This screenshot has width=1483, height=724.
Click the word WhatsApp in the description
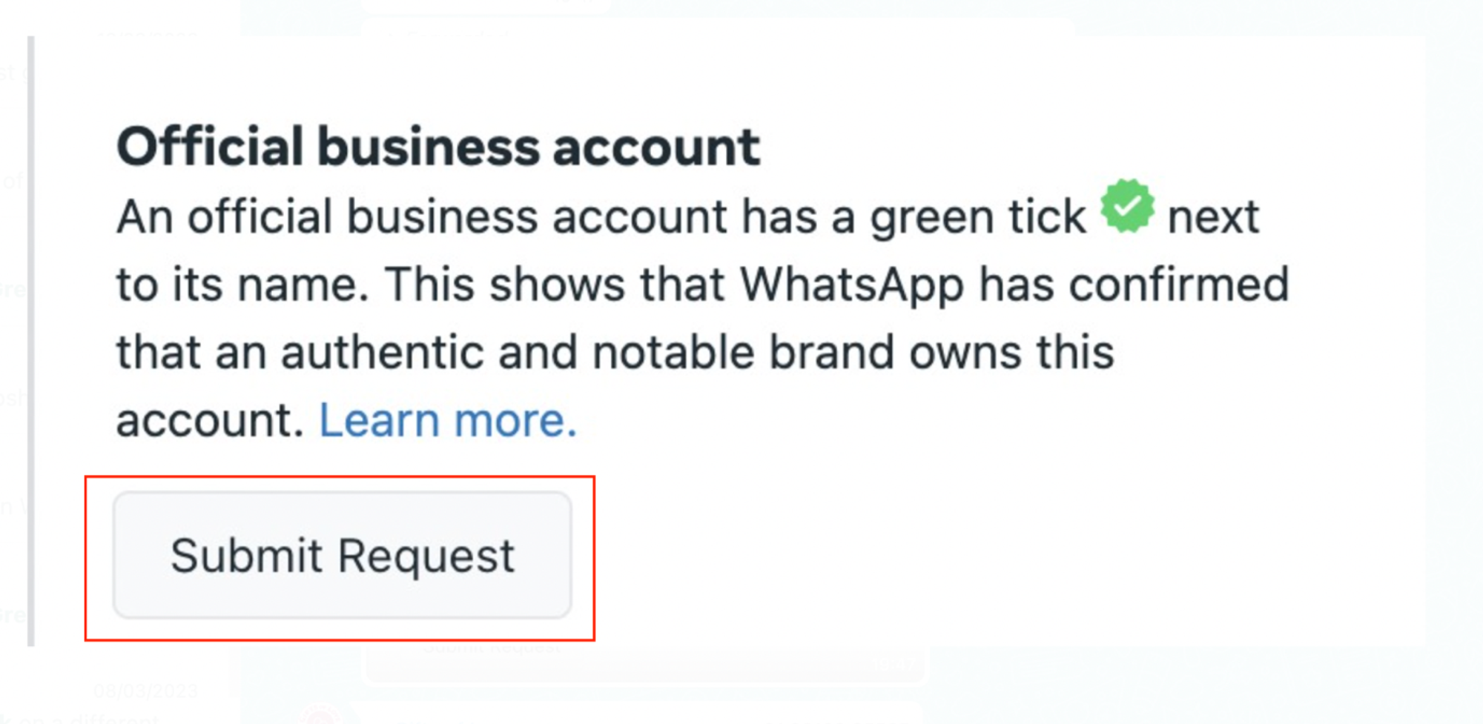pyautogui.click(x=852, y=285)
